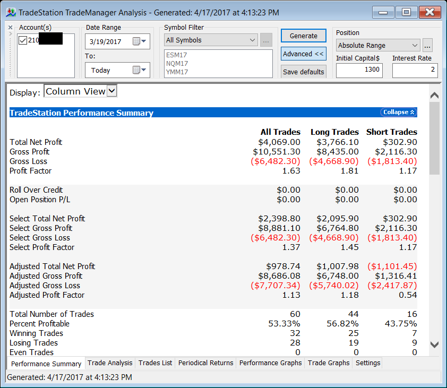Viewport: 447px width, 388px height.
Task: Open the To date calendar picker
Action: (140, 70)
